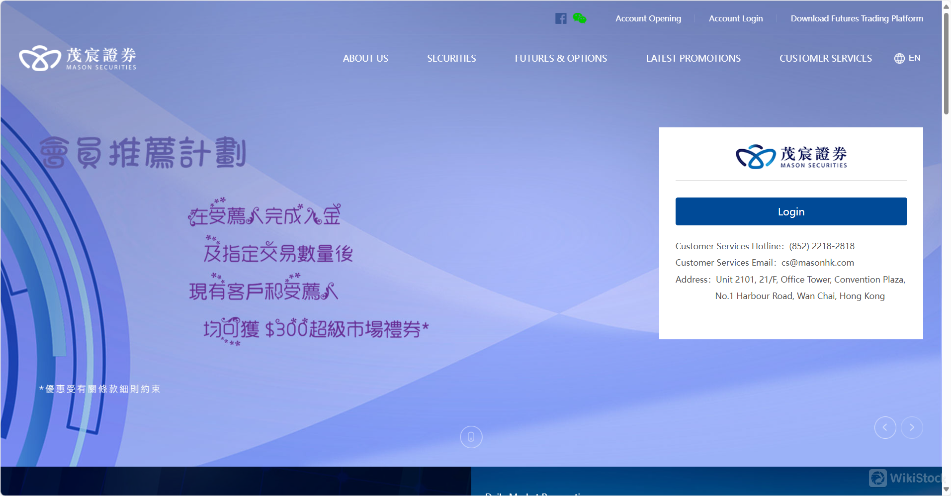951x496 pixels.
Task: Open the Facebook page icon
Action: pyautogui.click(x=560, y=18)
